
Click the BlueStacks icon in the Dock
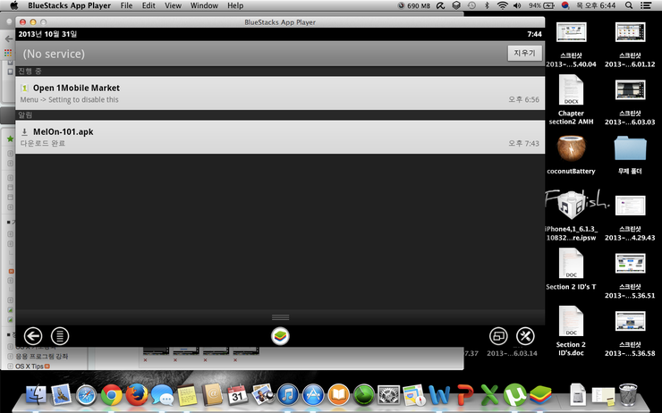[x=540, y=395]
